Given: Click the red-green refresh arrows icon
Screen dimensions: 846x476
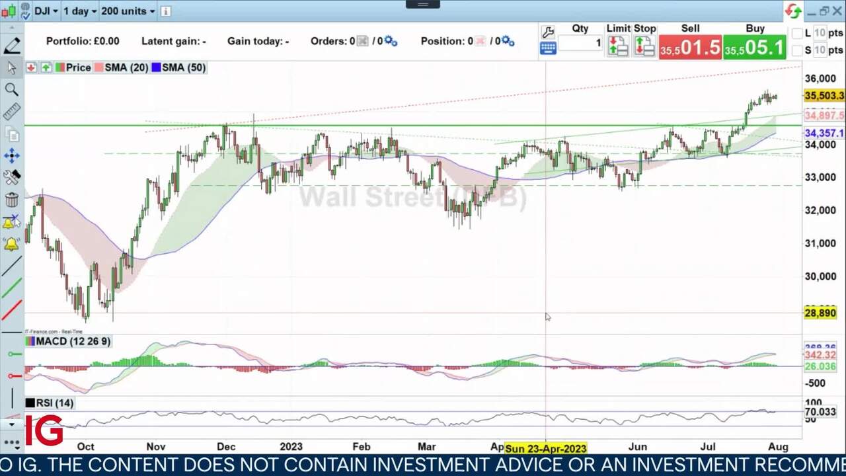Looking at the screenshot, I should [793, 11].
